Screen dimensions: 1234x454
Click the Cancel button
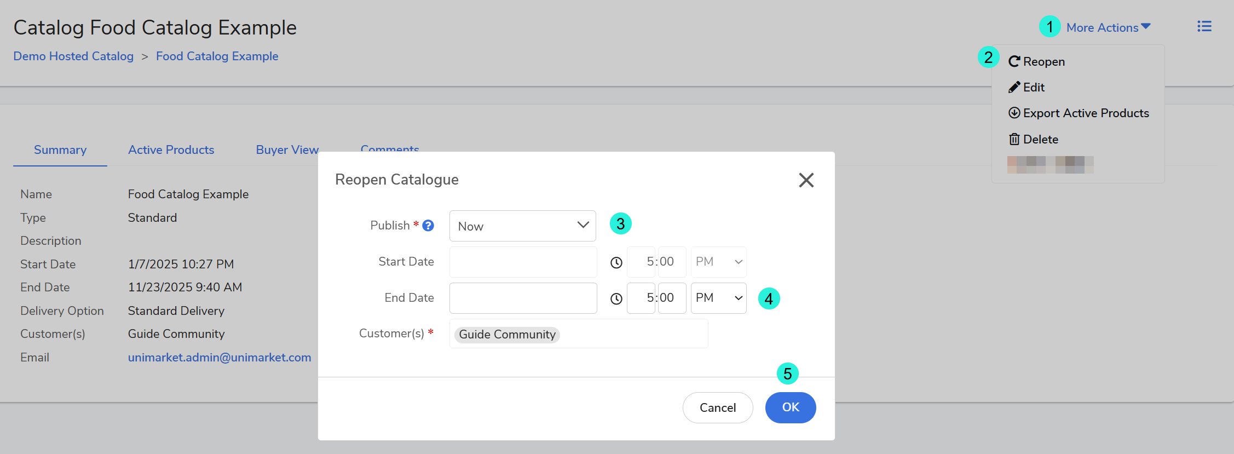pos(717,407)
